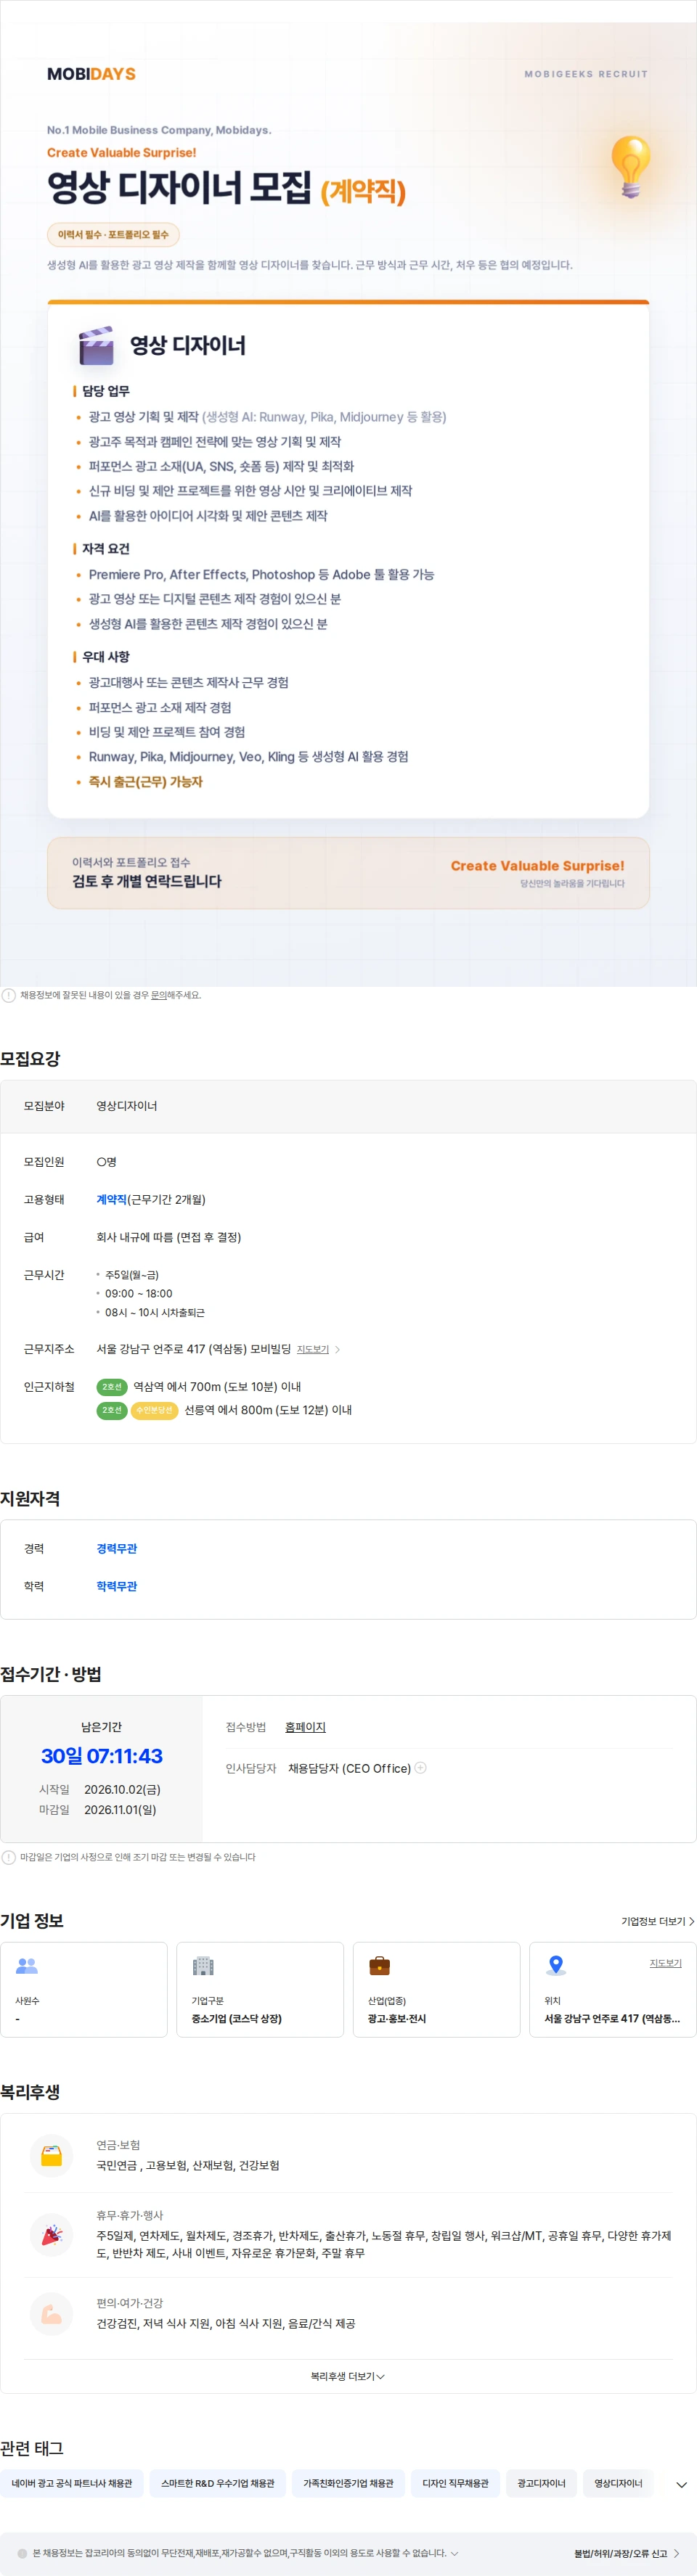Open 기업정보 더보기 link

[658, 1921]
